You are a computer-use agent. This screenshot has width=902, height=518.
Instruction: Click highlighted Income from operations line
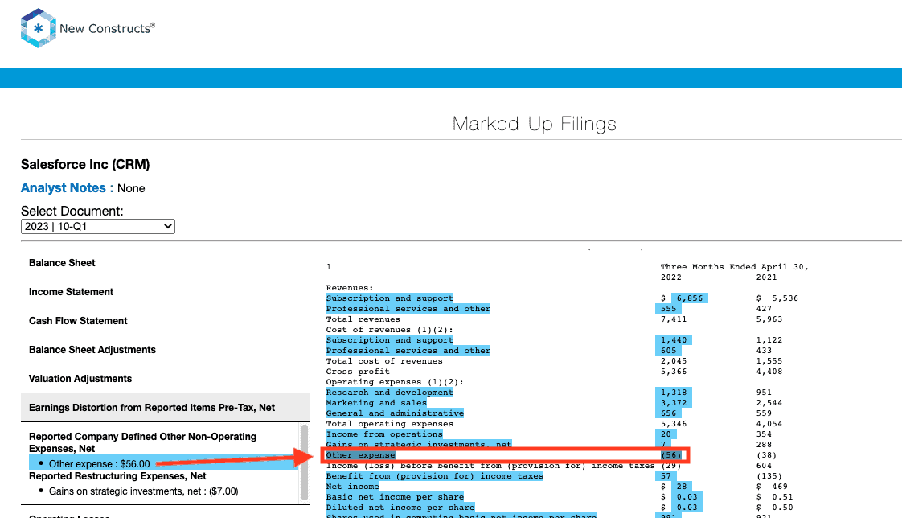tap(384, 434)
